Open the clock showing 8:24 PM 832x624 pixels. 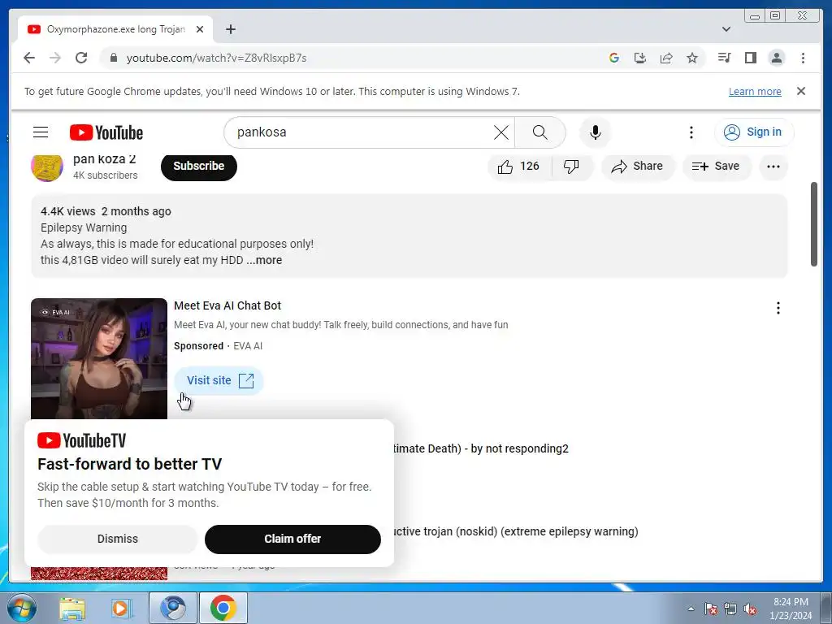[x=791, y=609]
